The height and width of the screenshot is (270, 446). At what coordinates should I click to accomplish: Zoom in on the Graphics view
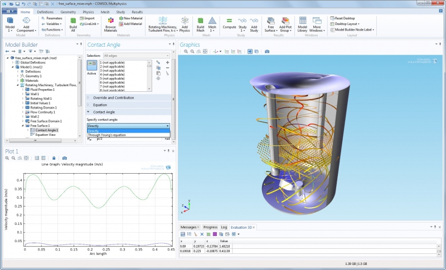coord(186,51)
